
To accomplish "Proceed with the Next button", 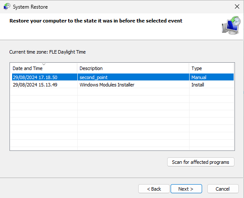I will (186, 189).
